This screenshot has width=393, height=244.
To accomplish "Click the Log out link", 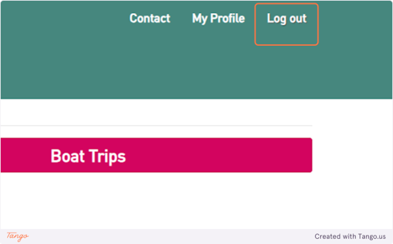I will click(286, 19).
